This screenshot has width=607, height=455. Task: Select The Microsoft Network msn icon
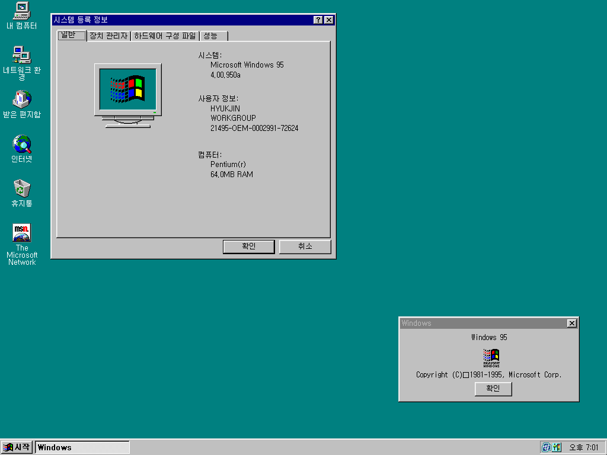22,244
